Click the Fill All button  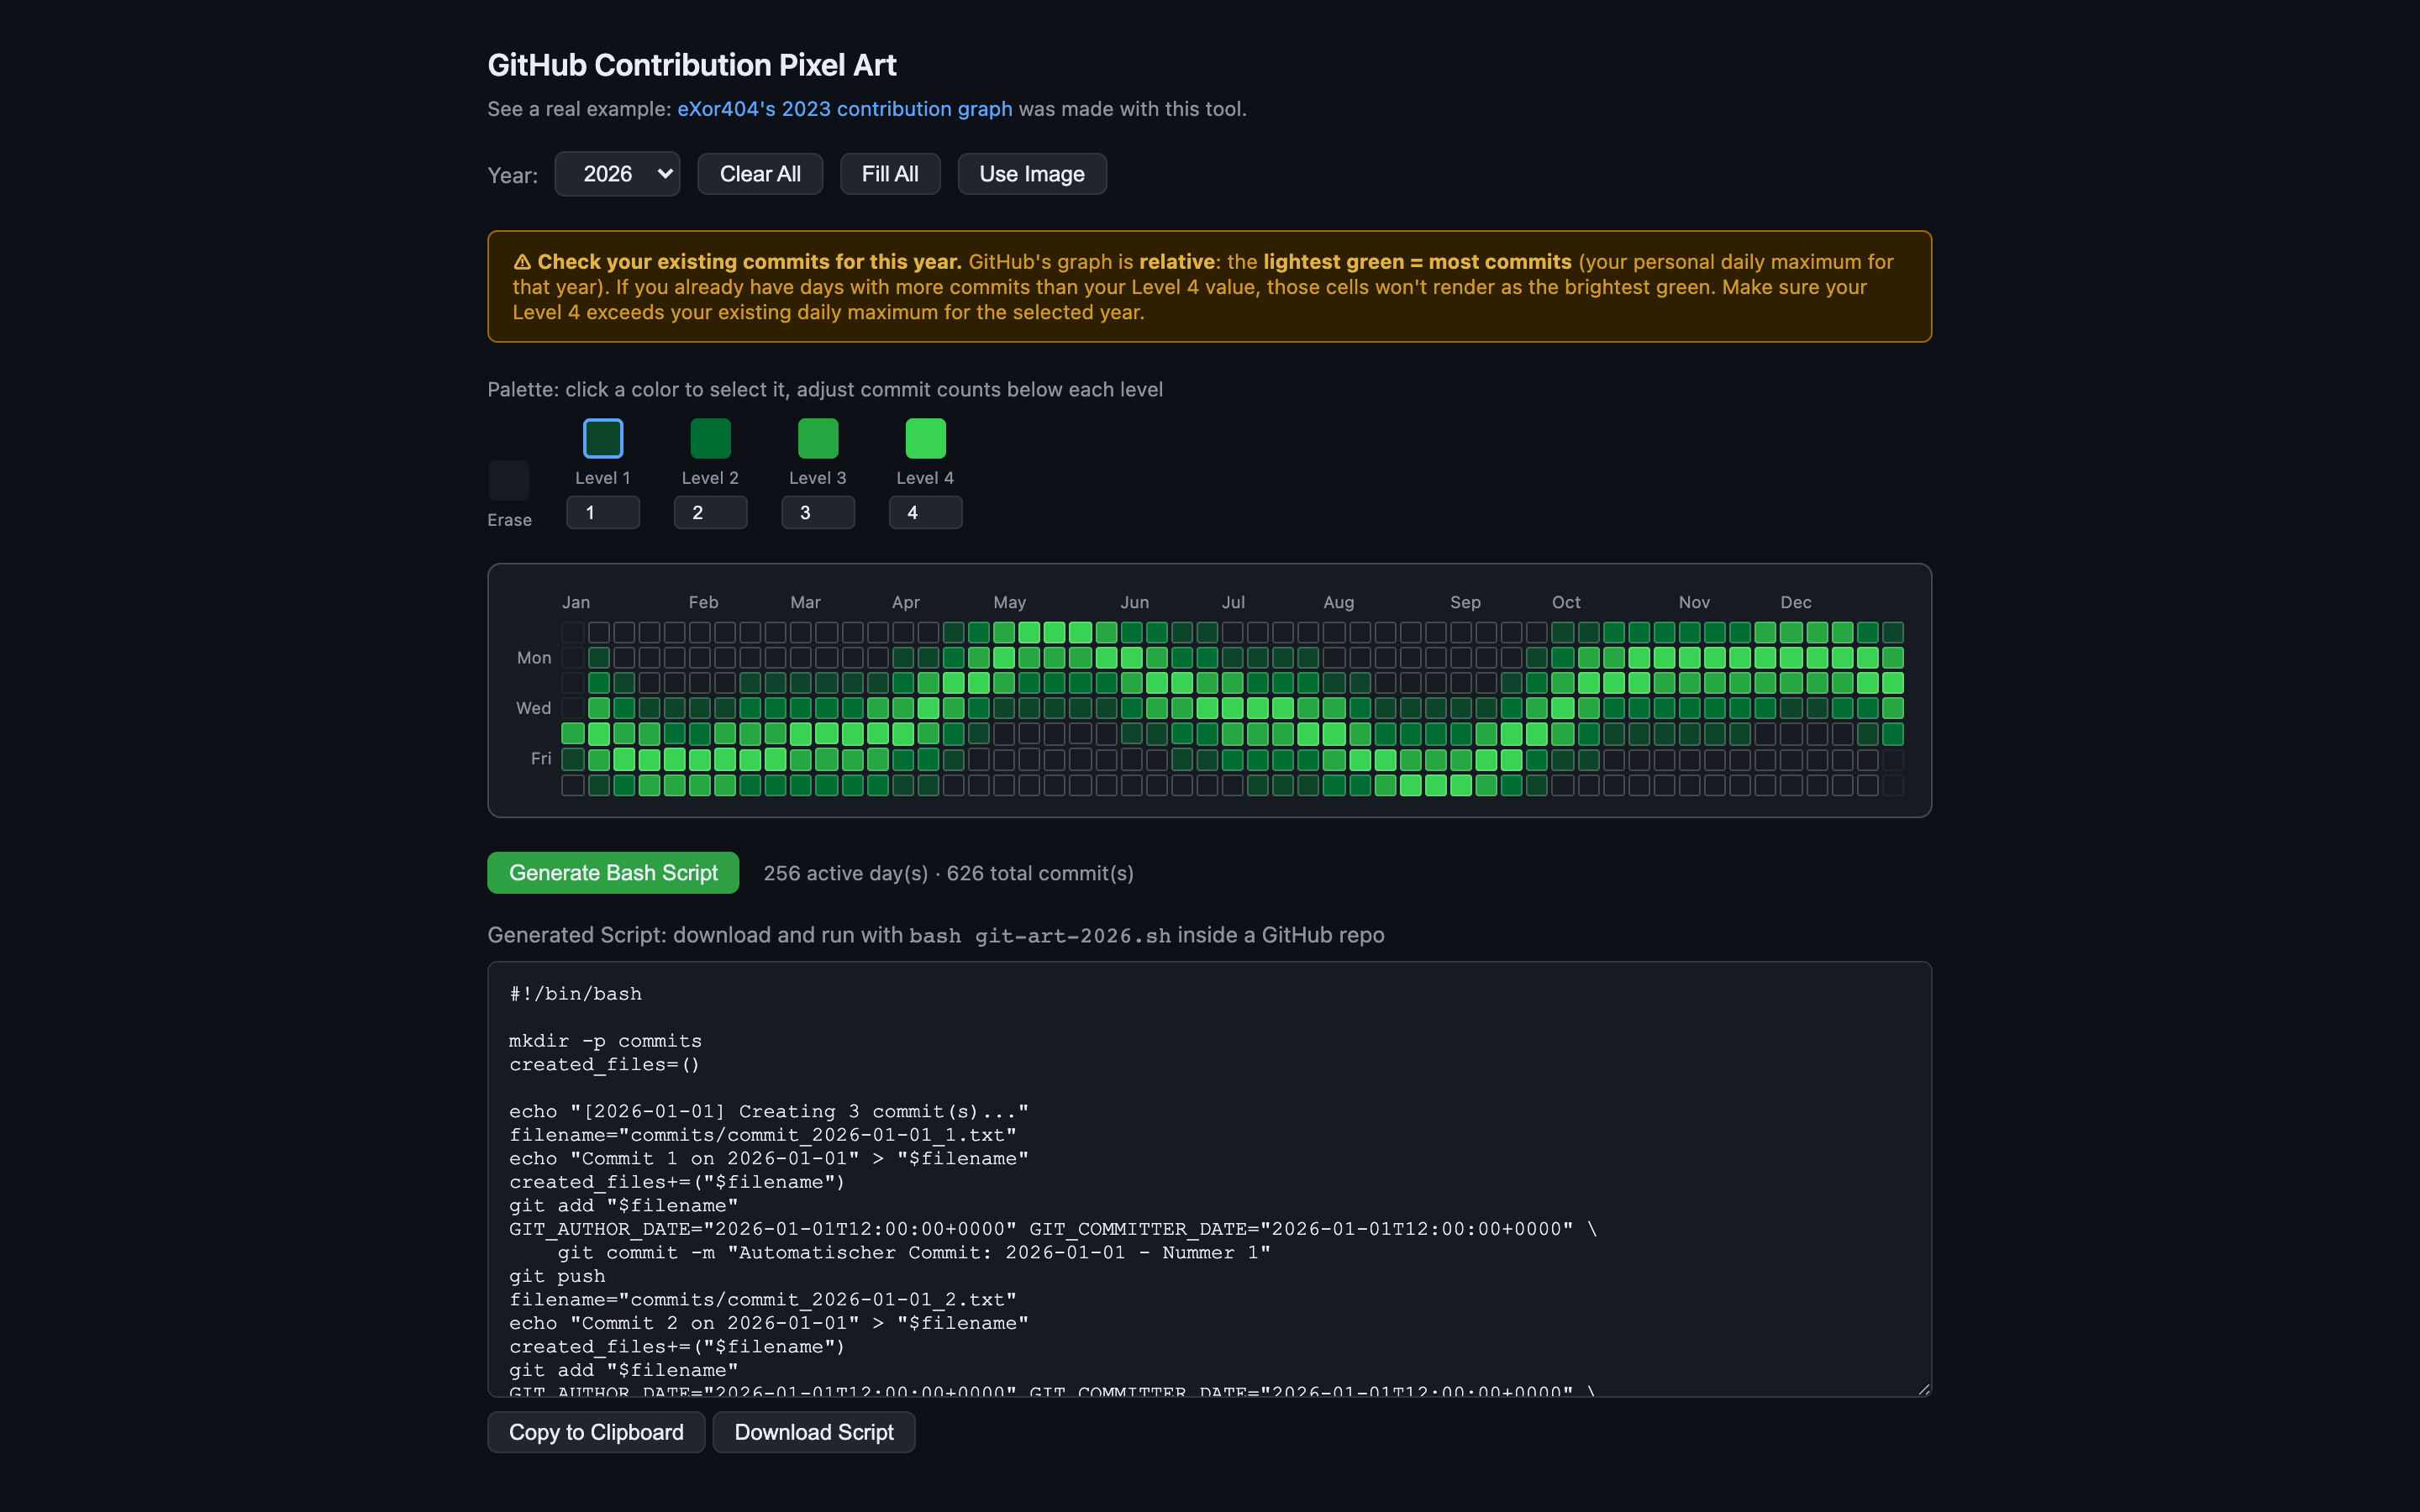890,174
